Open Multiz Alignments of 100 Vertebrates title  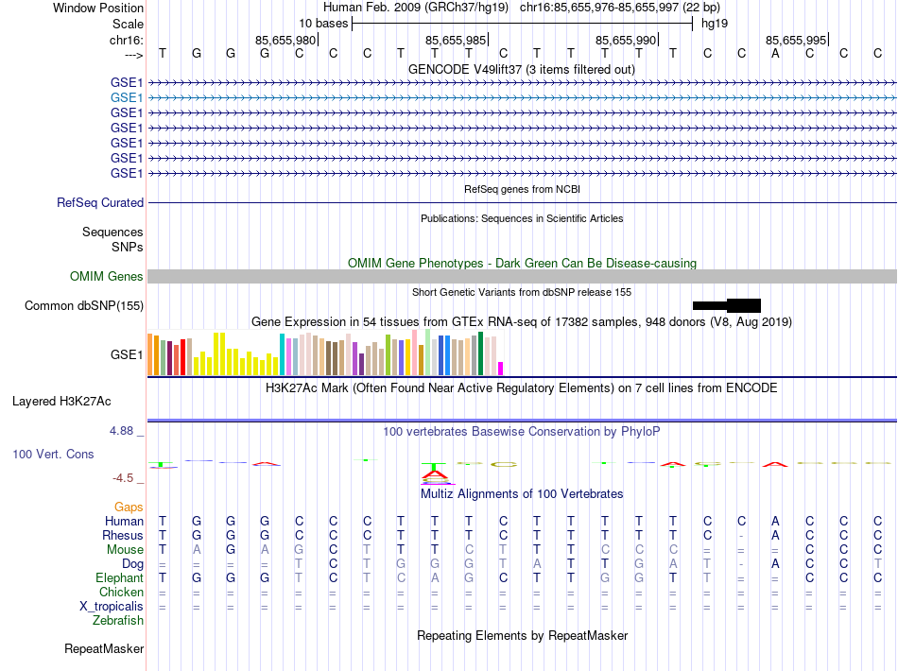click(x=521, y=494)
